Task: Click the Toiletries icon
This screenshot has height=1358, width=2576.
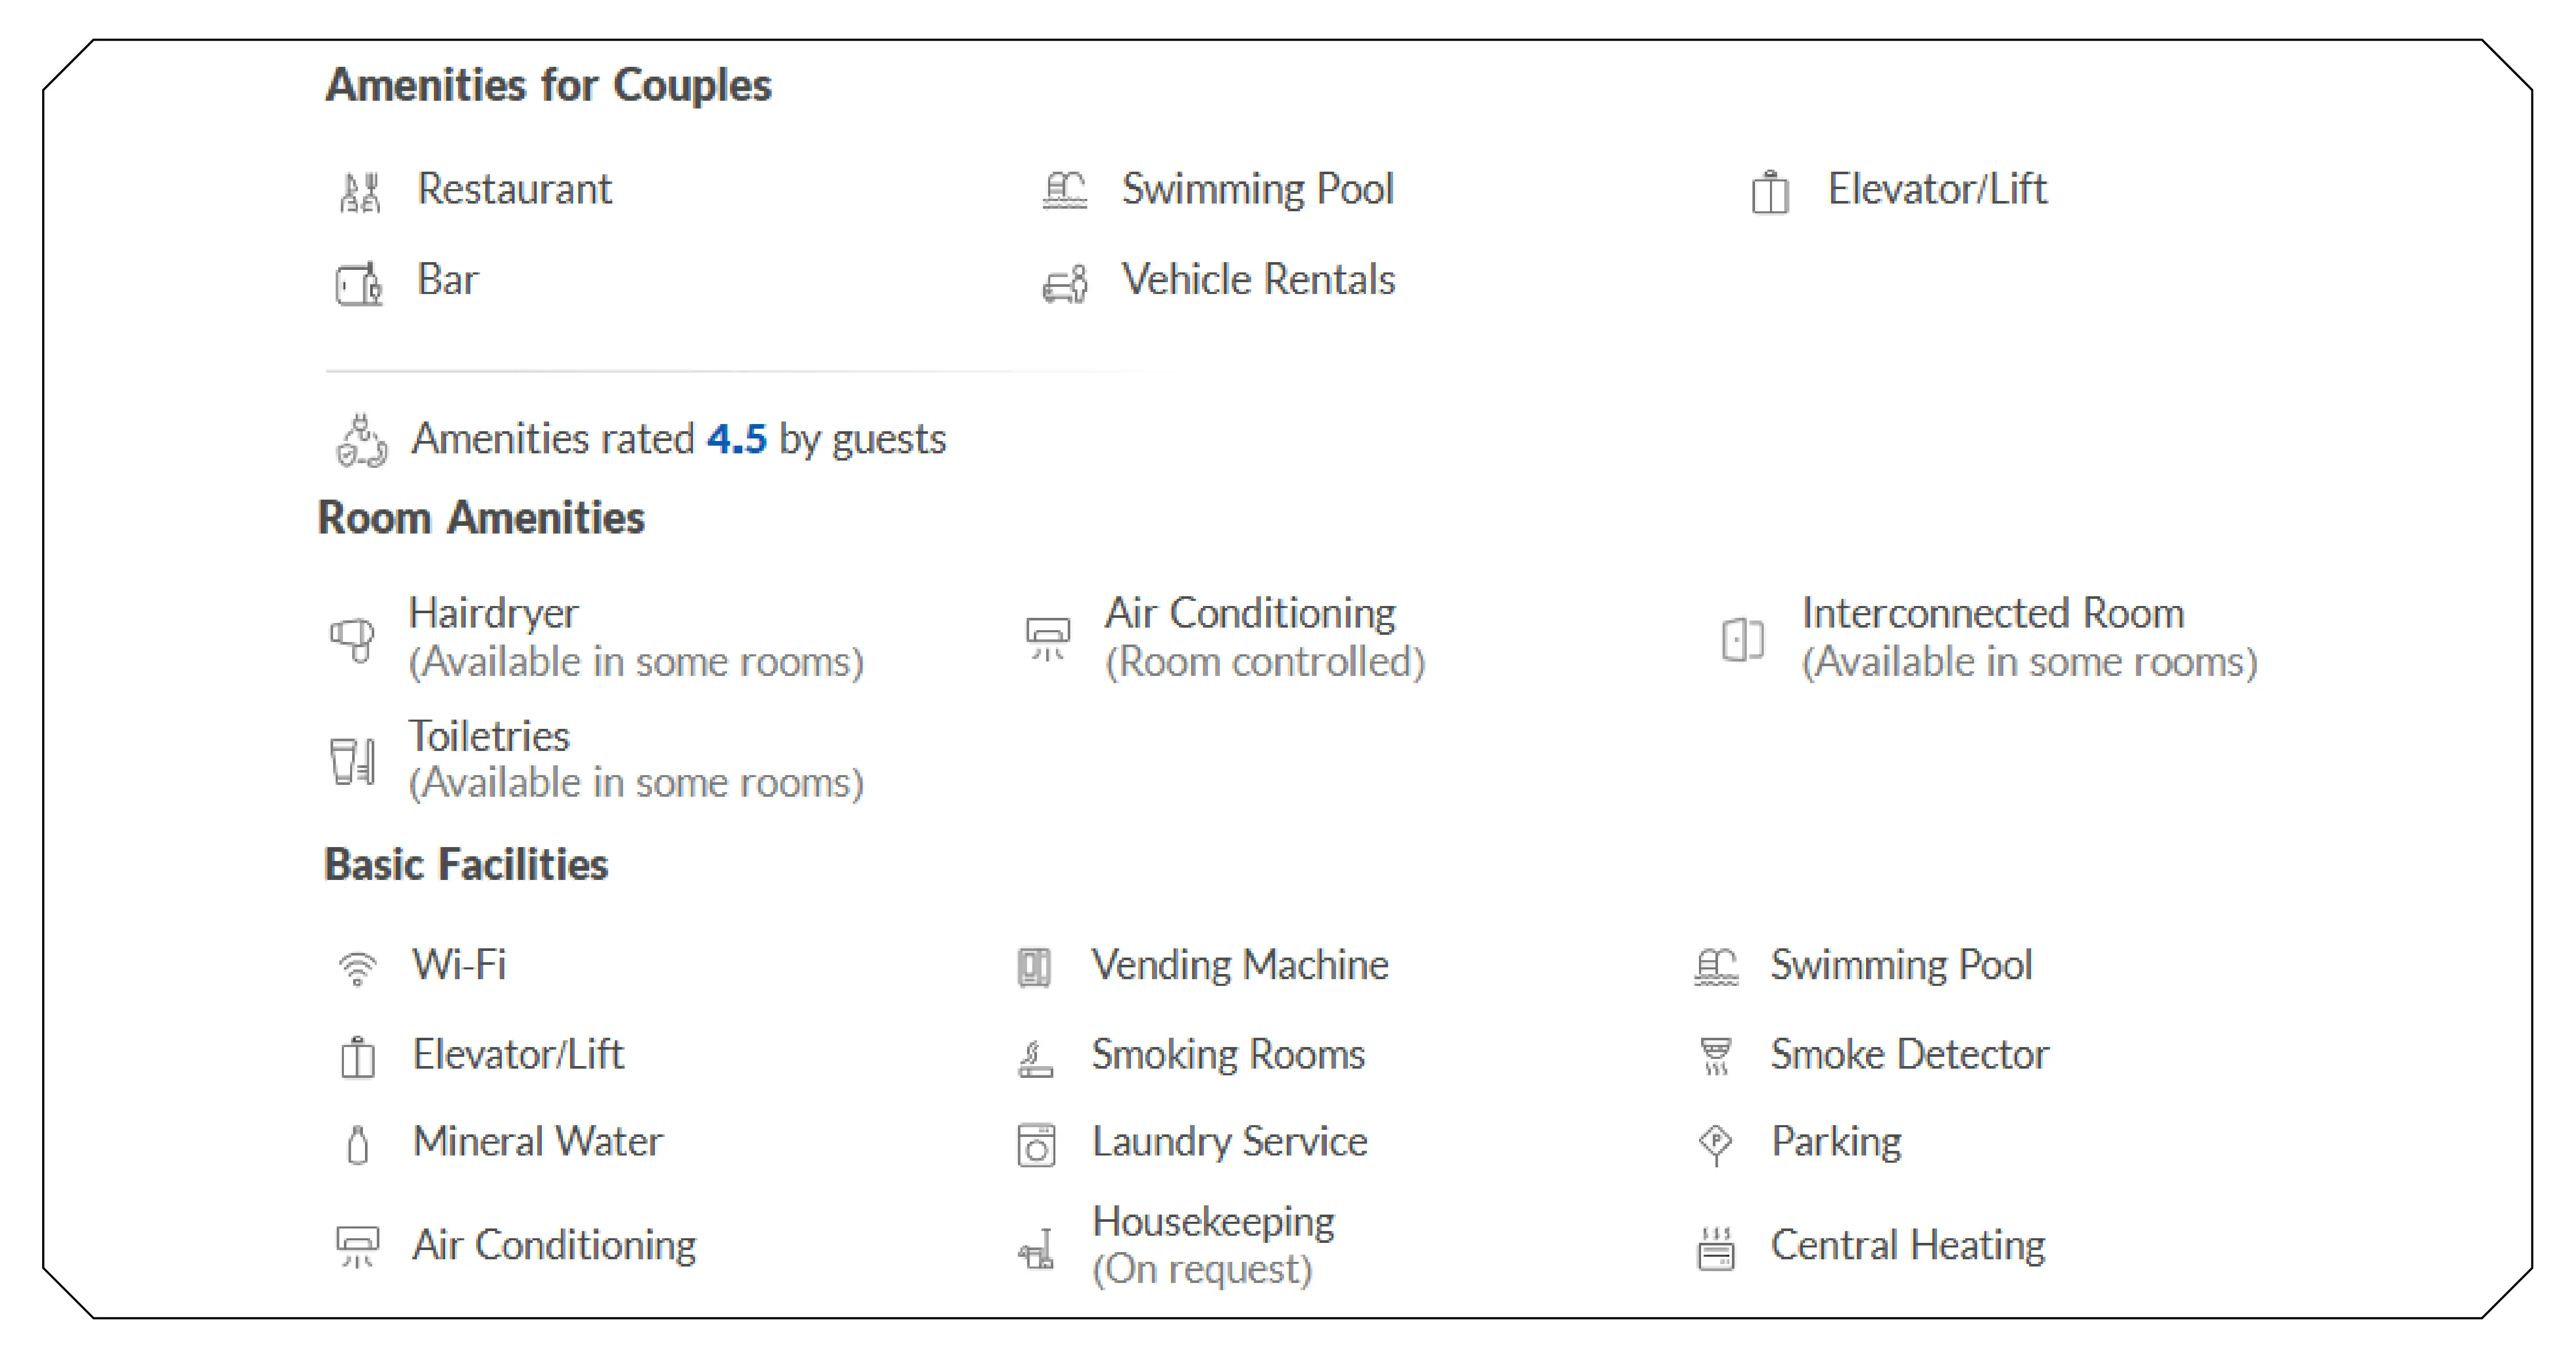Action: [x=353, y=761]
